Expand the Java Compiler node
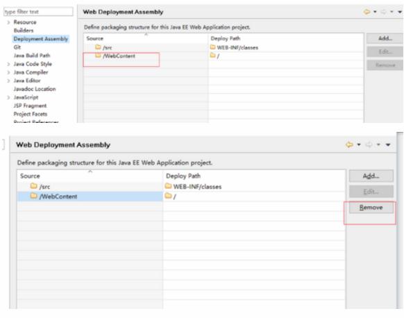This screenshot has width=404, height=318. pyautogui.click(x=8, y=72)
